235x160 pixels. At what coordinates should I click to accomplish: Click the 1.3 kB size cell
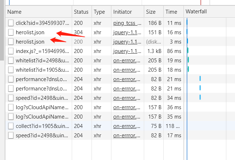[154, 51]
